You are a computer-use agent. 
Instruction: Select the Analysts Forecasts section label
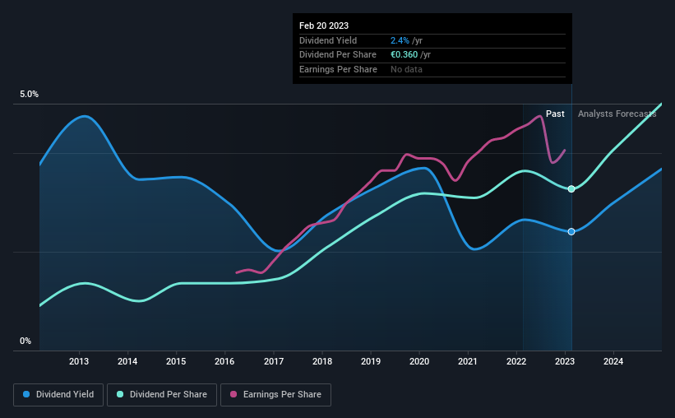[617, 114]
